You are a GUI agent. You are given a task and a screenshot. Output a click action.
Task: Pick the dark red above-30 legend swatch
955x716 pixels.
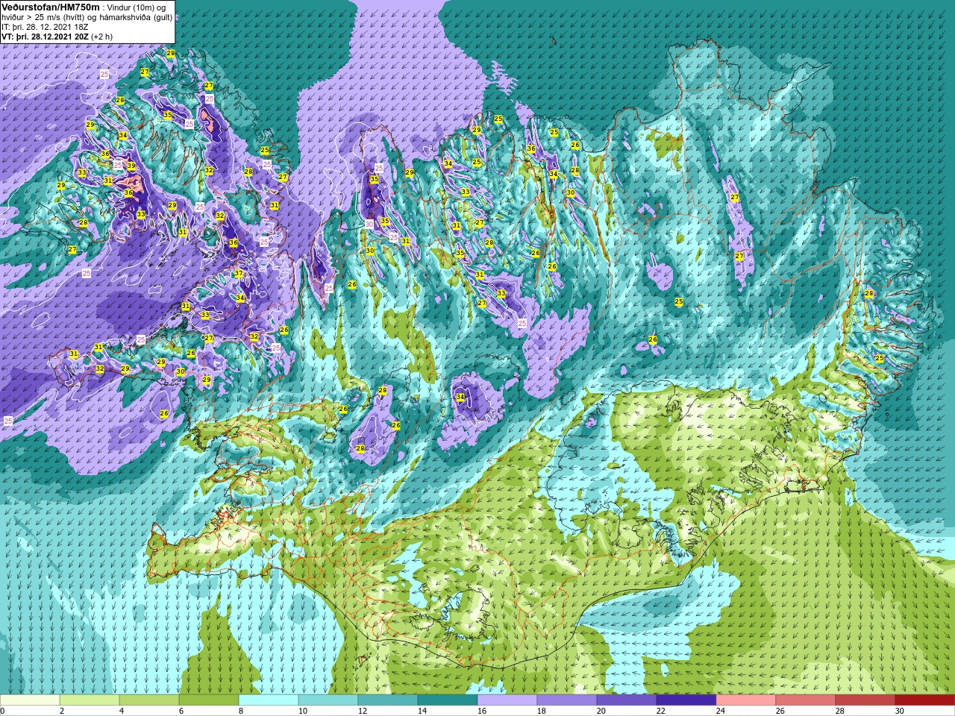[925, 700]
